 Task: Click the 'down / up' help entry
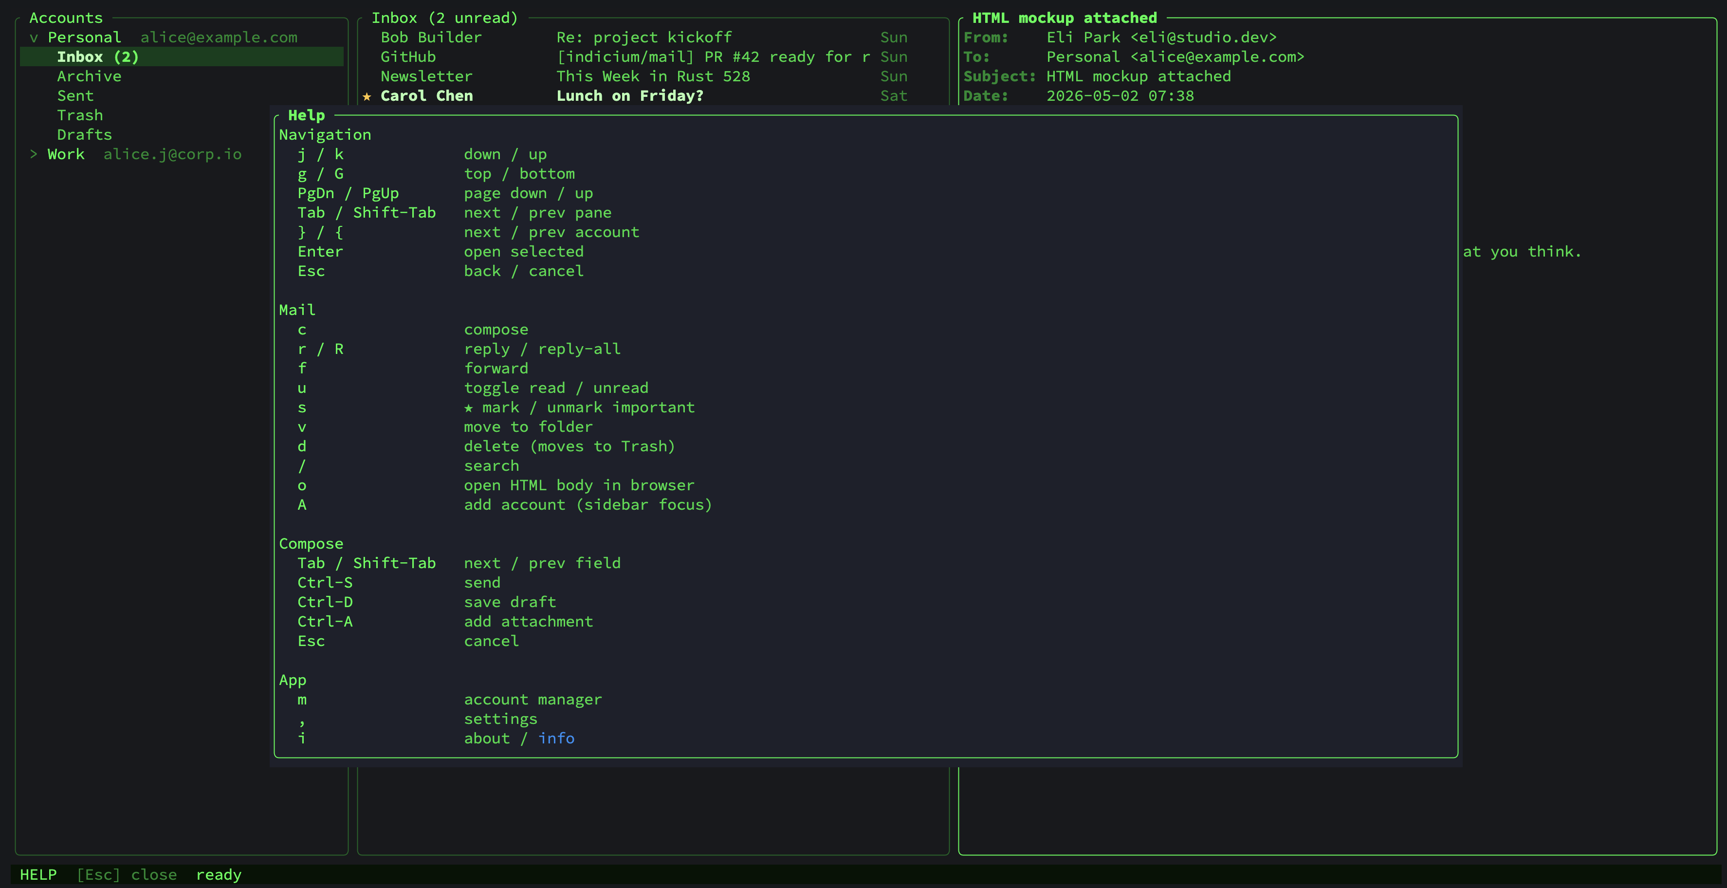(506, 155)
